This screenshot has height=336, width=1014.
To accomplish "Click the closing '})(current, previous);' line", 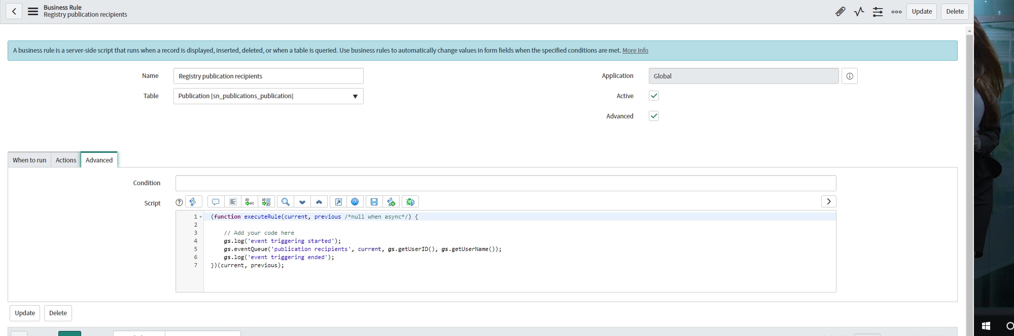I will pos(247,265).
